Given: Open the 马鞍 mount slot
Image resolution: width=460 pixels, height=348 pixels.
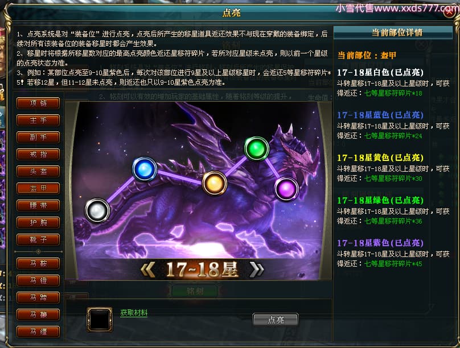Looking at the screenshot, I should pos(39,263).
